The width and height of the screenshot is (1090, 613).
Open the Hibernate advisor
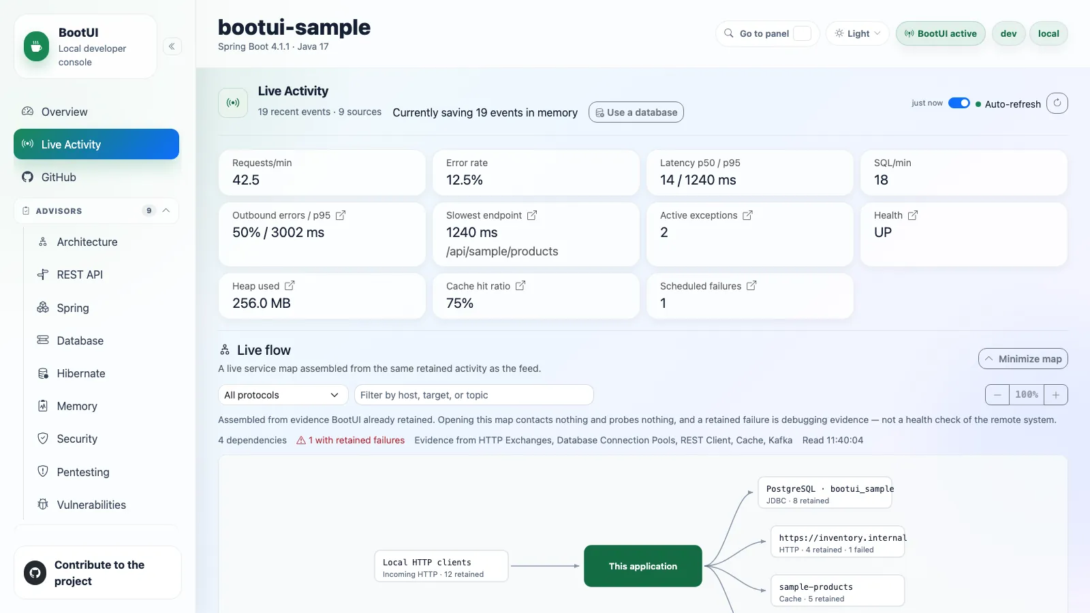click(x=101, y=373)
